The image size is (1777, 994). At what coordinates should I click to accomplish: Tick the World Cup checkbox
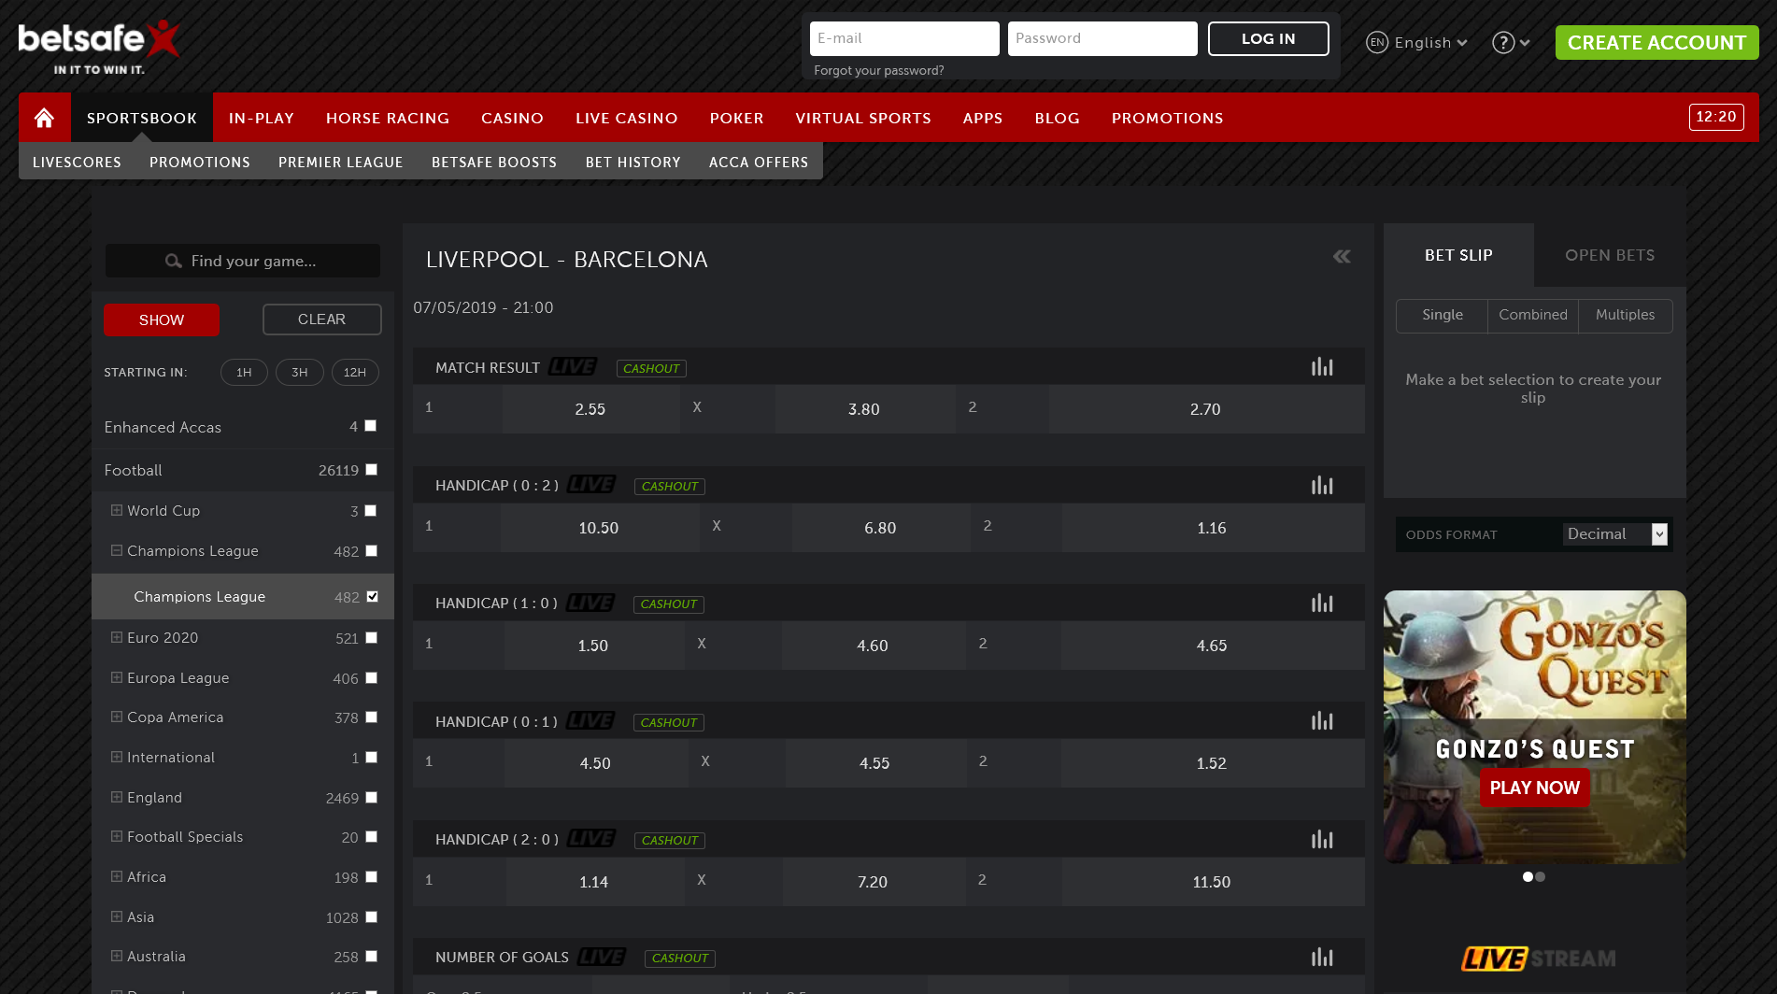371,511
